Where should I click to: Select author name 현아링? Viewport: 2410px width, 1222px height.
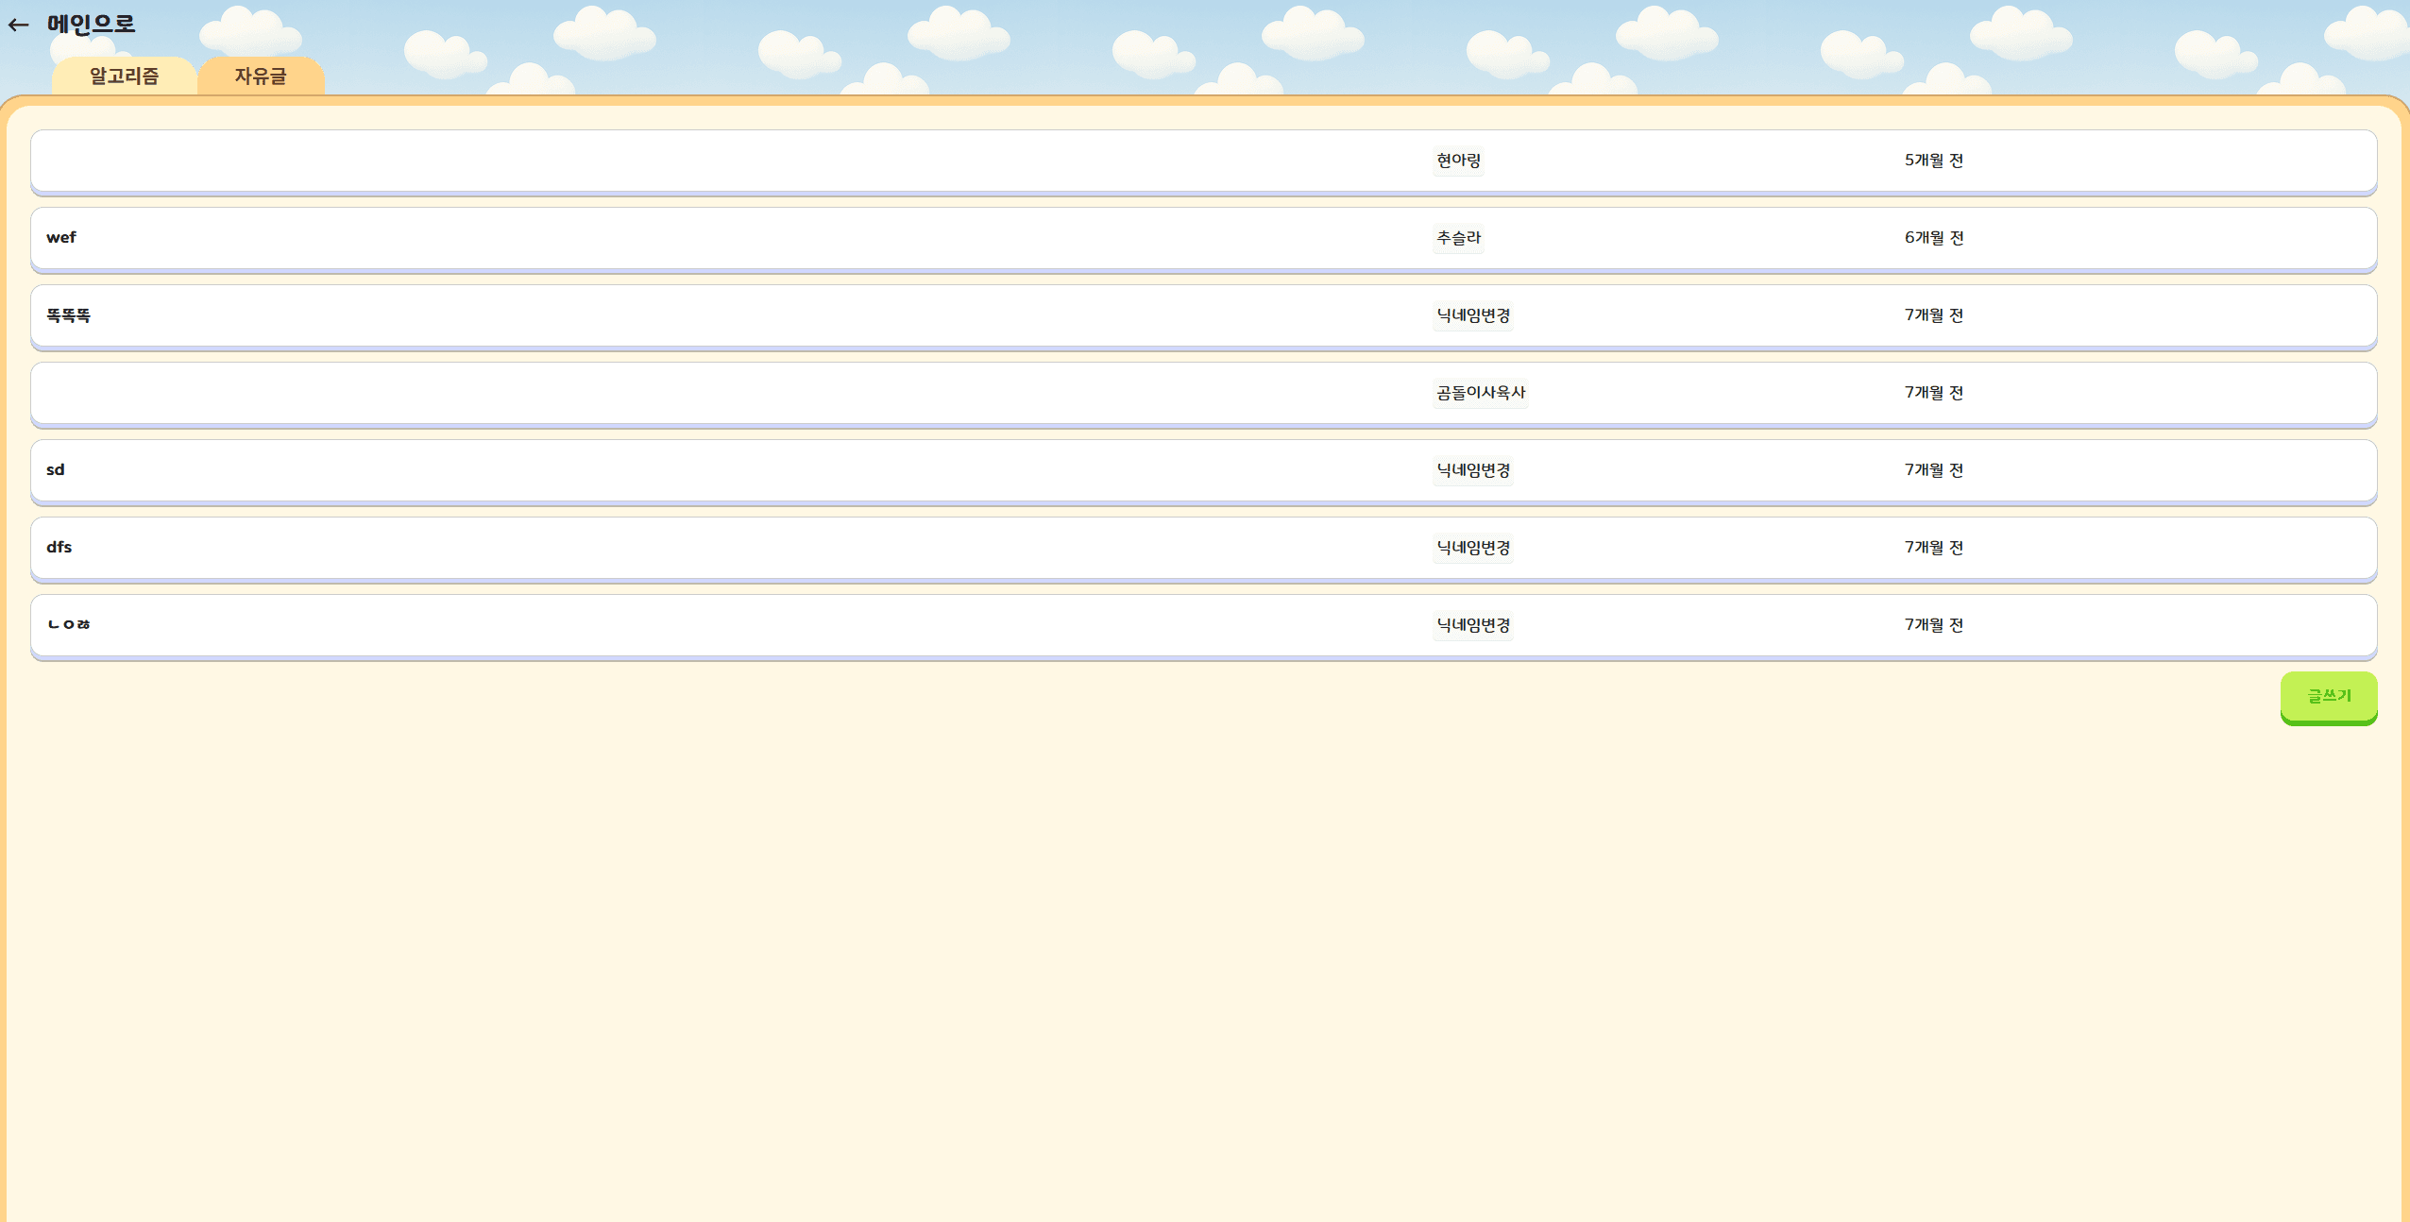(1457, 160)
